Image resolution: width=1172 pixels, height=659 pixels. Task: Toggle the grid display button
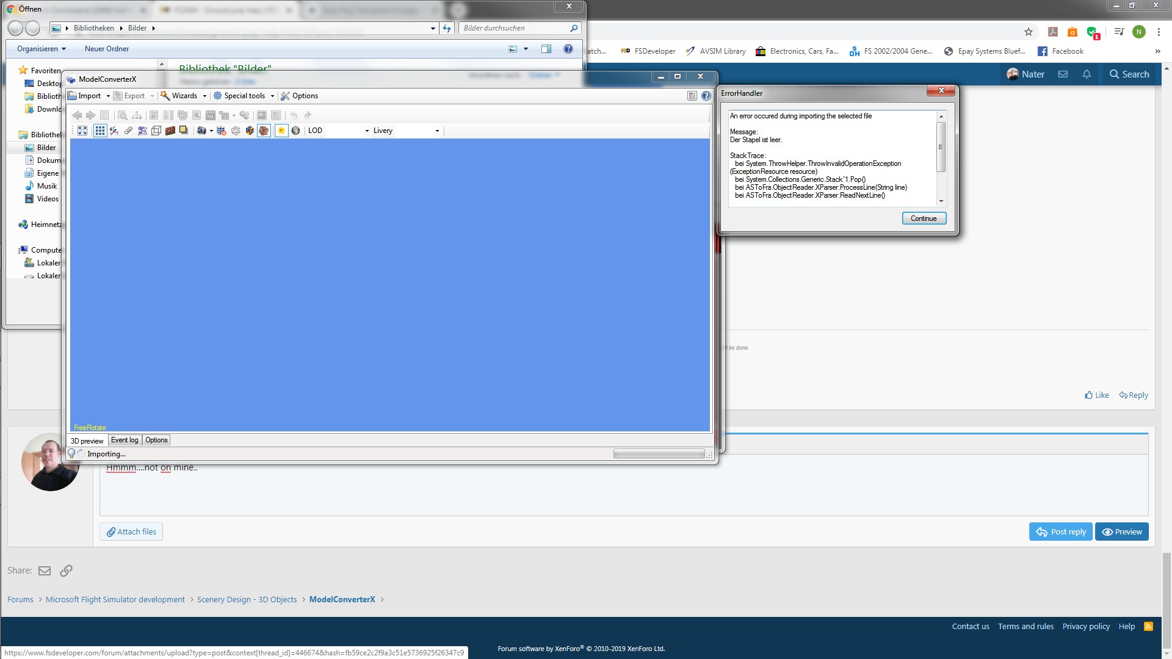tap(99, 131)
